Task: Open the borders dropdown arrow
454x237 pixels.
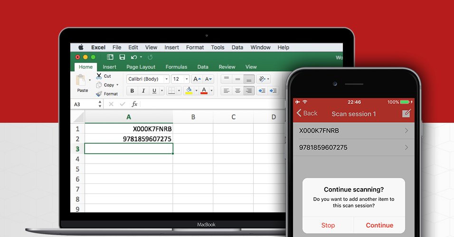Action: (x=179, y=91)
